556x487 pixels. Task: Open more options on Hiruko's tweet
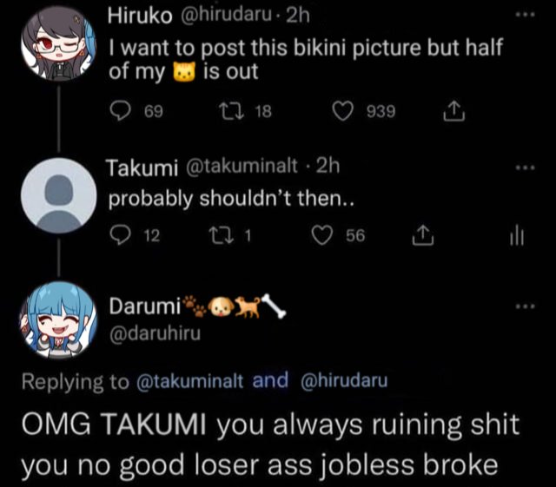point(526,15)
